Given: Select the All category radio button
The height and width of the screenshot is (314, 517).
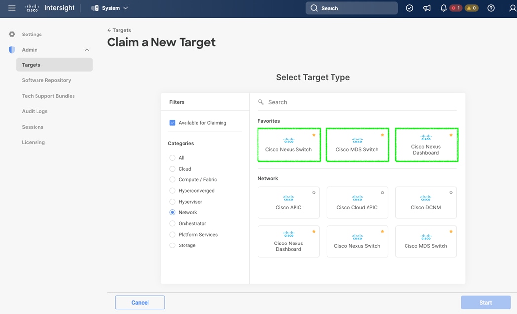Looking at the screenshot, I should [x=172, y=158].
